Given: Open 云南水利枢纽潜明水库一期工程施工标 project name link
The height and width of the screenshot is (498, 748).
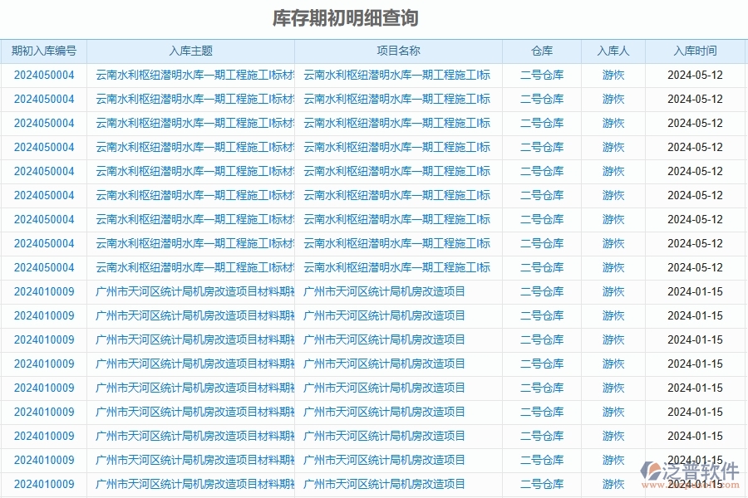Looking at the screenshot, I should point(399,75).
